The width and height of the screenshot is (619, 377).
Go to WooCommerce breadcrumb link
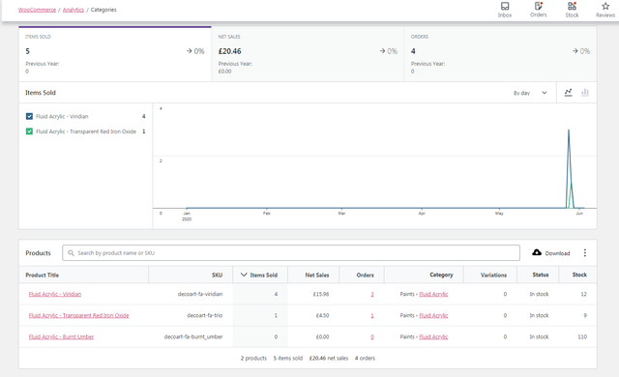[x=37, y=10]
